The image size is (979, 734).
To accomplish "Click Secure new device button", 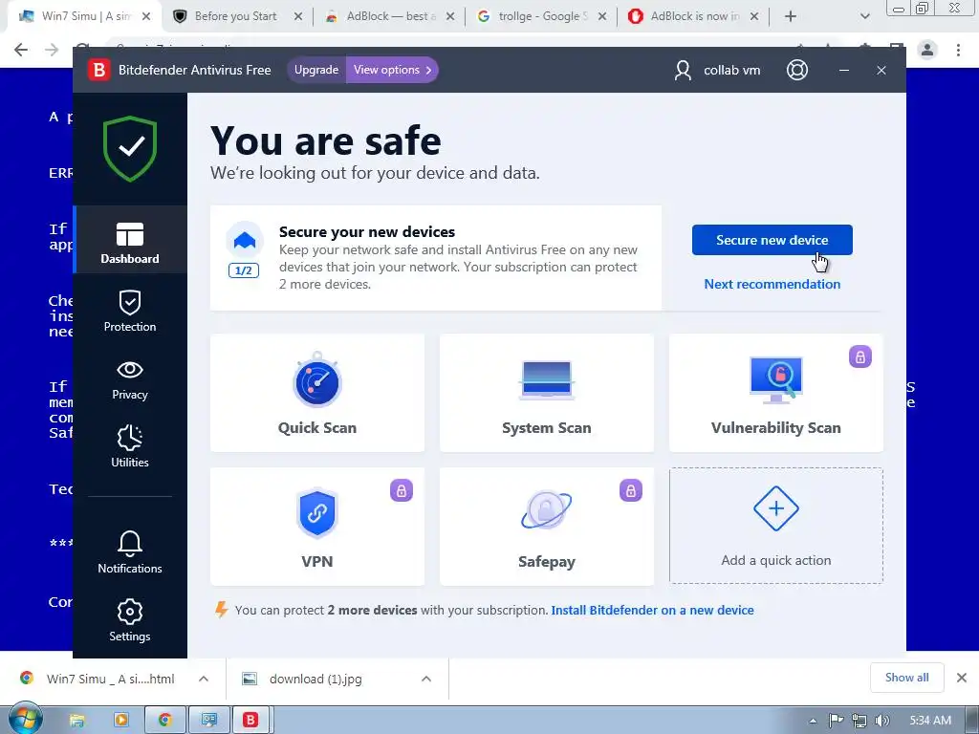I will point(772,240).
